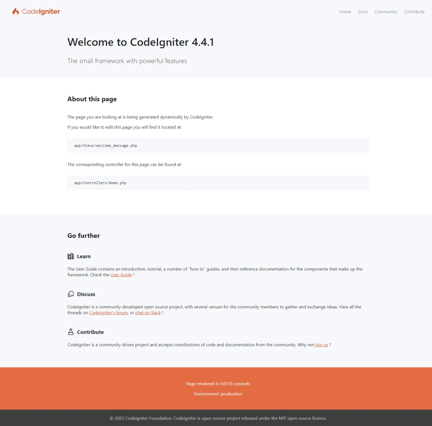The width and height of the screenshot is (432, 426).
Task: Click the About this page heading
Action: point(92,99)
